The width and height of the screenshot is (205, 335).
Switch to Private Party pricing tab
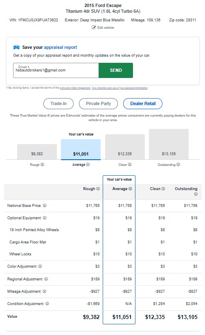point(98,103)
